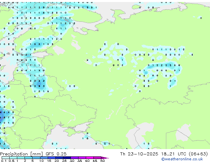Screen dimensions: 210x162
Task: Click the '40' legend scale label
Action: tap(87, 161)
